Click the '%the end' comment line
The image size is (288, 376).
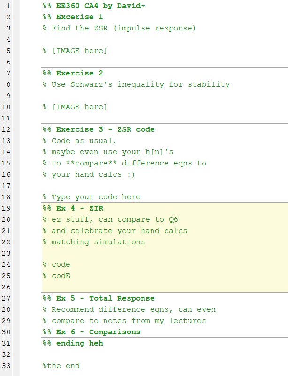point(61,366)
